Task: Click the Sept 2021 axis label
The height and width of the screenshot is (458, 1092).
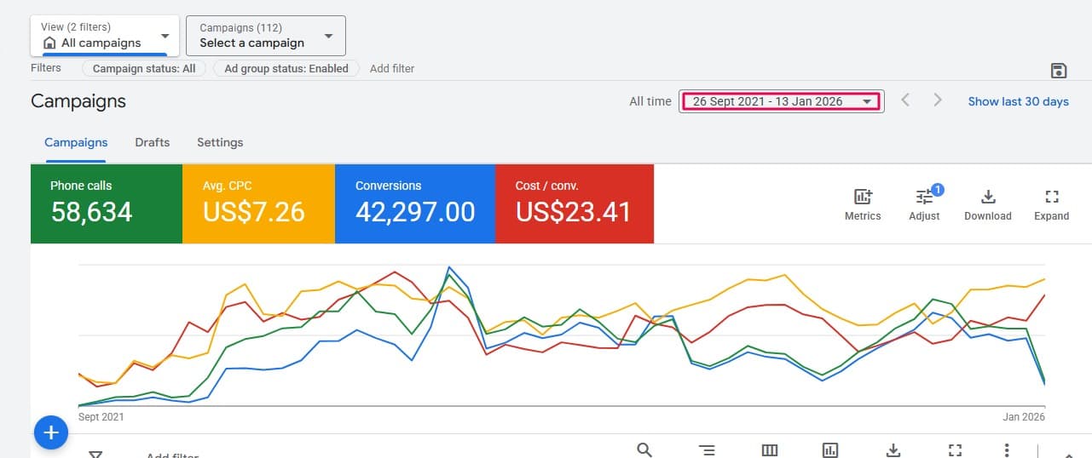Action: 101,417
